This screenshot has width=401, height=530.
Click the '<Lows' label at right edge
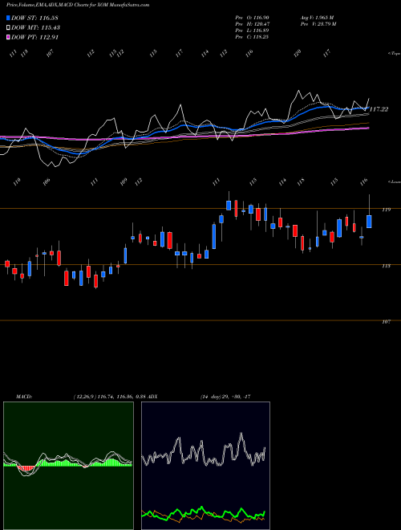tap(394, 181)
